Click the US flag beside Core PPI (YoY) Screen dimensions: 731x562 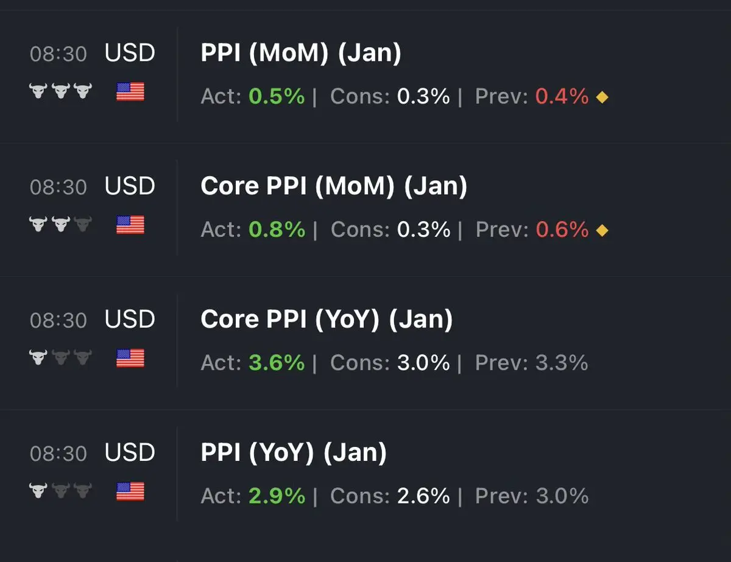pos(130,358)
